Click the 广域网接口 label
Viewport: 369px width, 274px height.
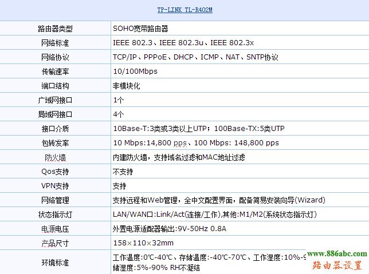point(56,100)
